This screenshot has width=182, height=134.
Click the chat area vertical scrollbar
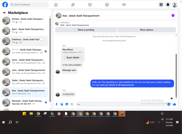tap(176, 75)
